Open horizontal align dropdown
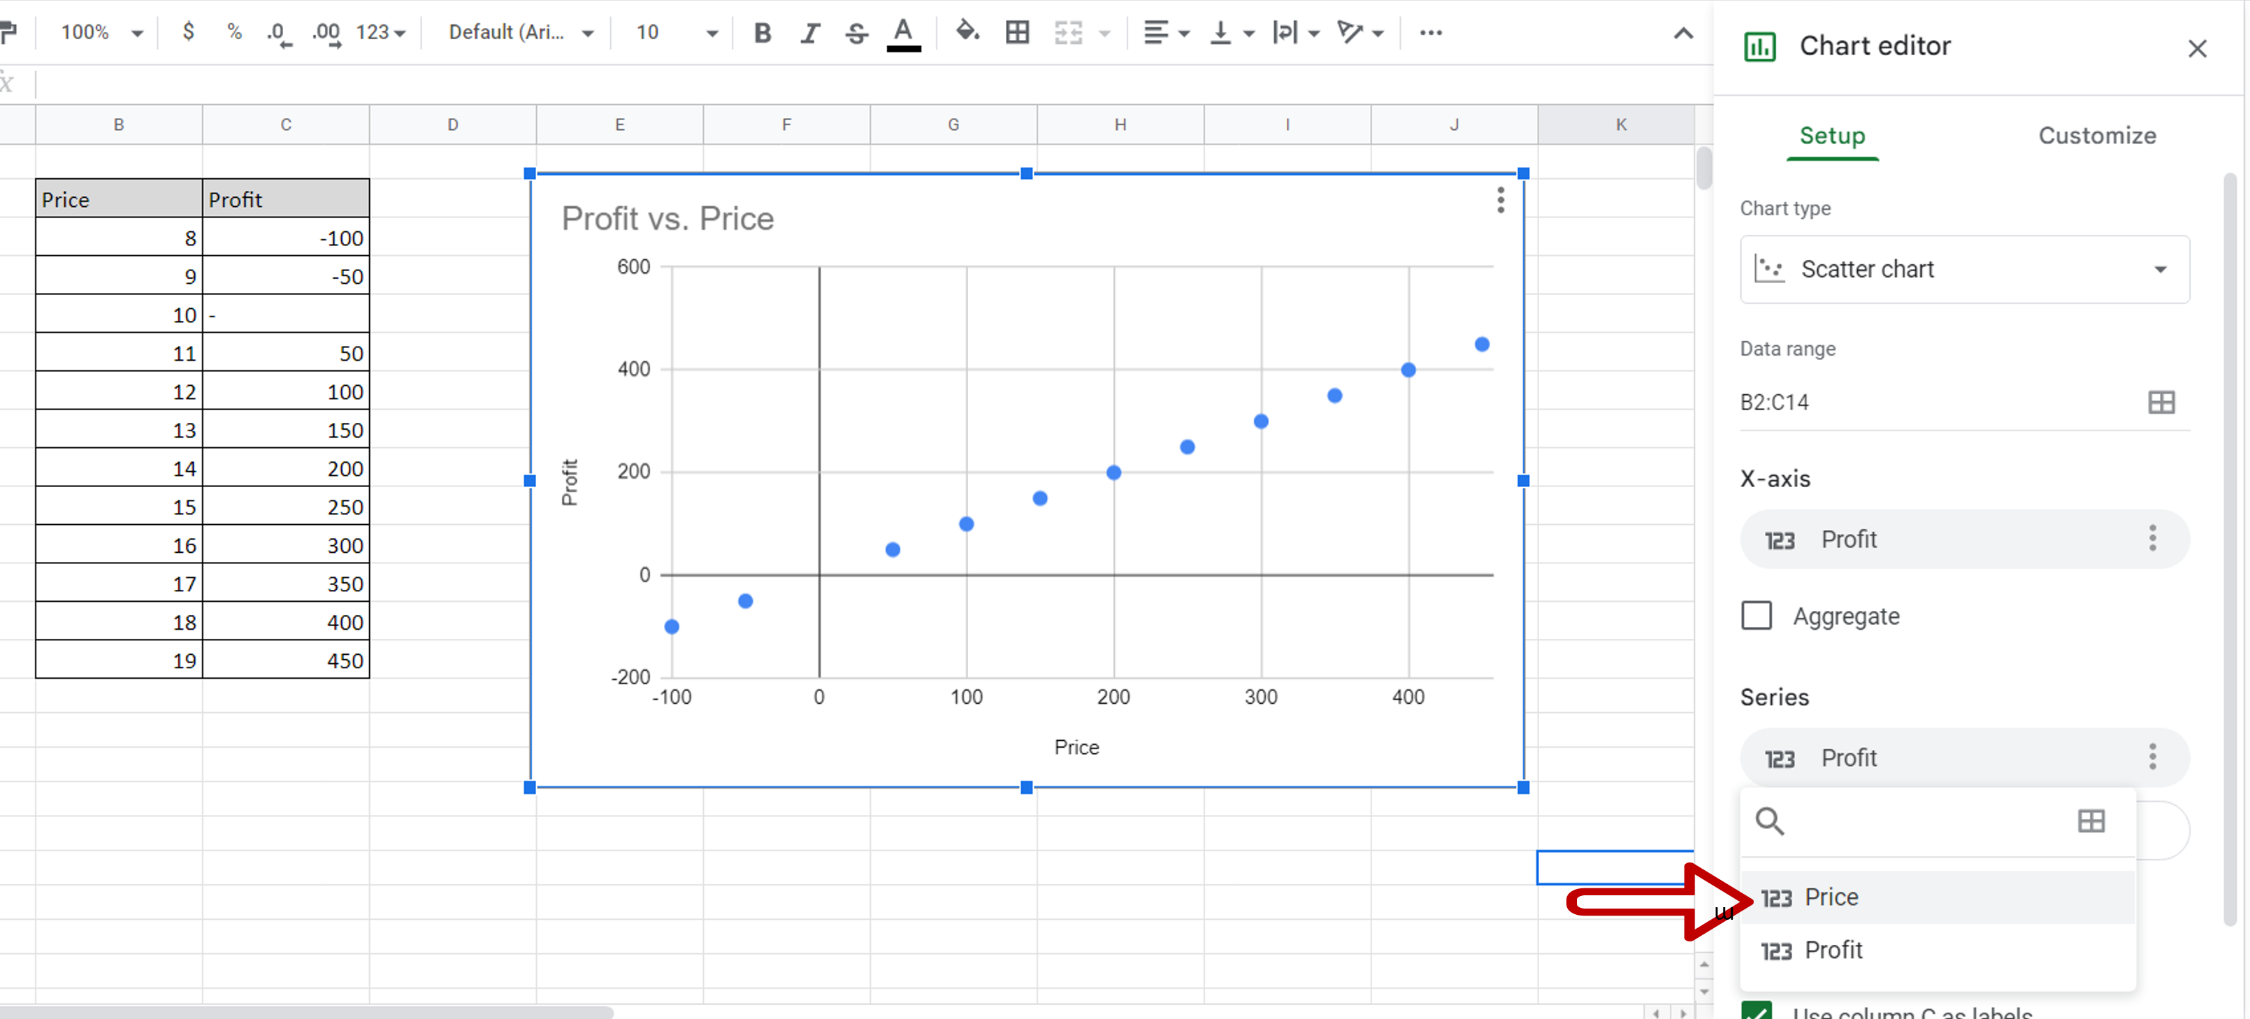The width and height of the screenshot is (2250, 1019). coord(1166,33)
